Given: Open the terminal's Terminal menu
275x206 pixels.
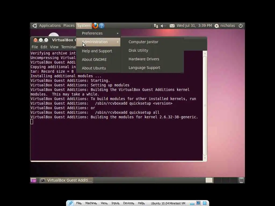Looking at the screenshot, I should click(68, 47).
